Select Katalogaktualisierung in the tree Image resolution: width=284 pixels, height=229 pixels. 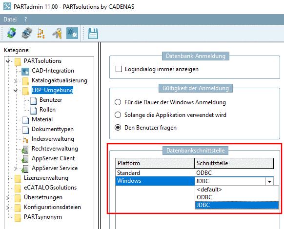60,80
